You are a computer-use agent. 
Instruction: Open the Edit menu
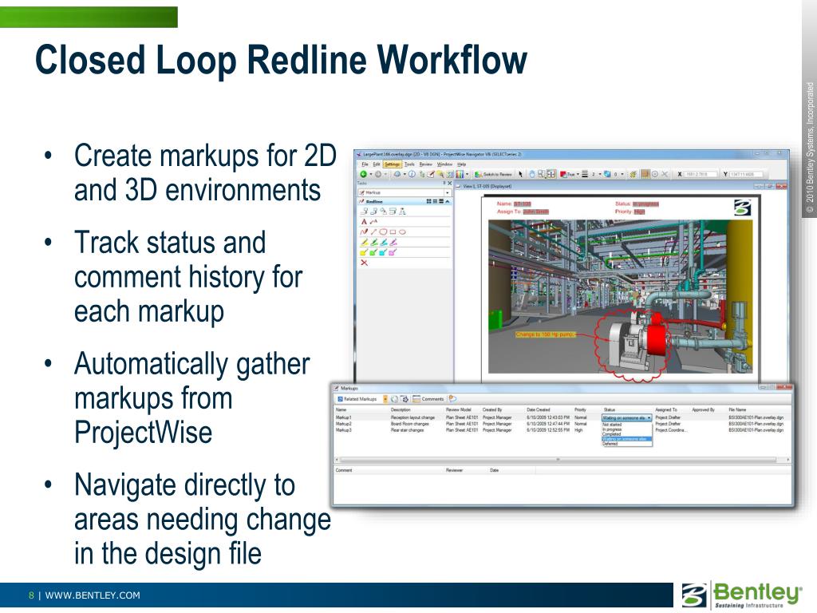pos(377,164)
